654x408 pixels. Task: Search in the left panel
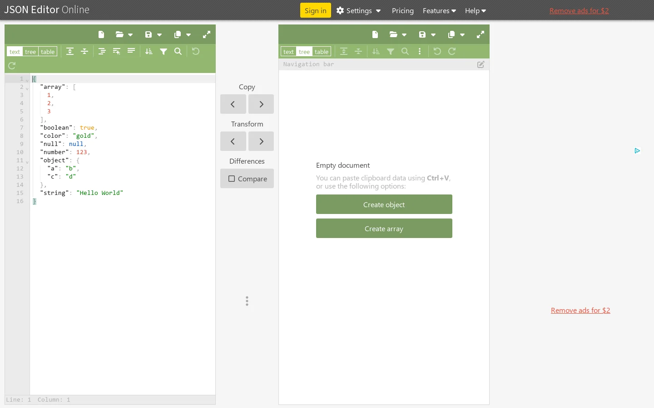pyautogui.click(x=178, y=51)
